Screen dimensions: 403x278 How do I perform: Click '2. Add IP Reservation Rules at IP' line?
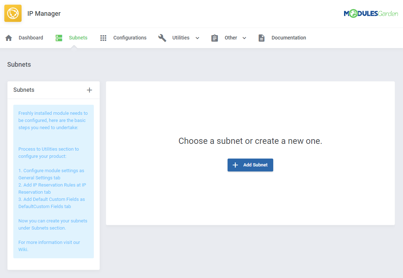point(52,185)
